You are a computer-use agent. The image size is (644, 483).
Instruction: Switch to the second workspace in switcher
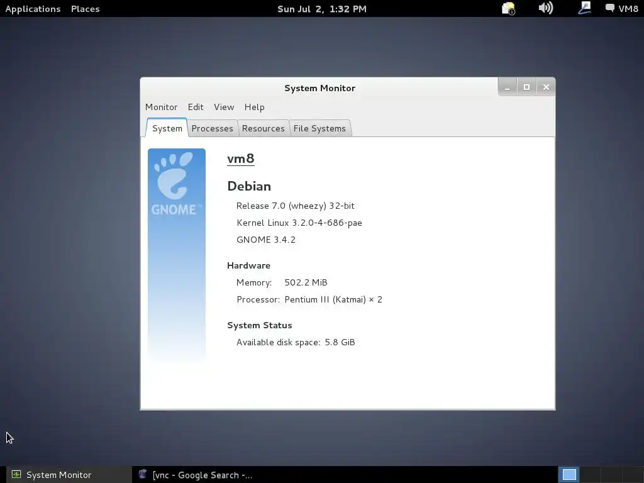pos(590,475)
